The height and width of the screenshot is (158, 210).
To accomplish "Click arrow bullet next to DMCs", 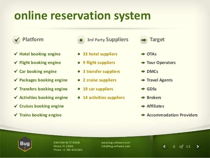I will coord(143,72).
